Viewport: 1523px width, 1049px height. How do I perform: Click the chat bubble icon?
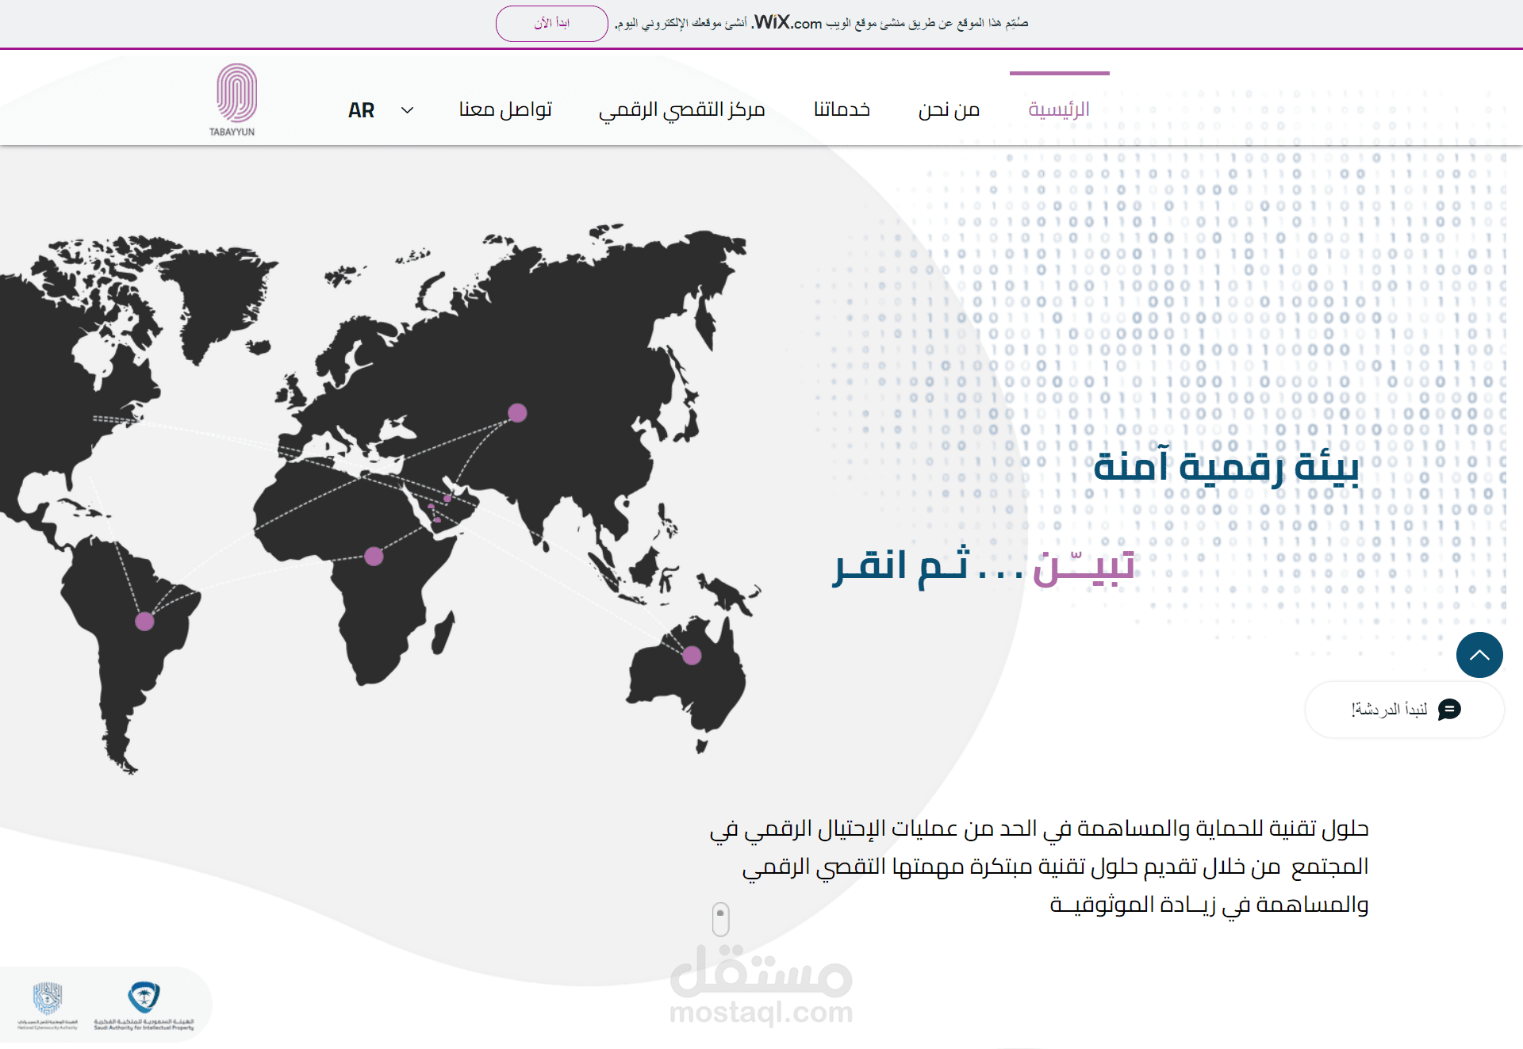pos(1449,710)
